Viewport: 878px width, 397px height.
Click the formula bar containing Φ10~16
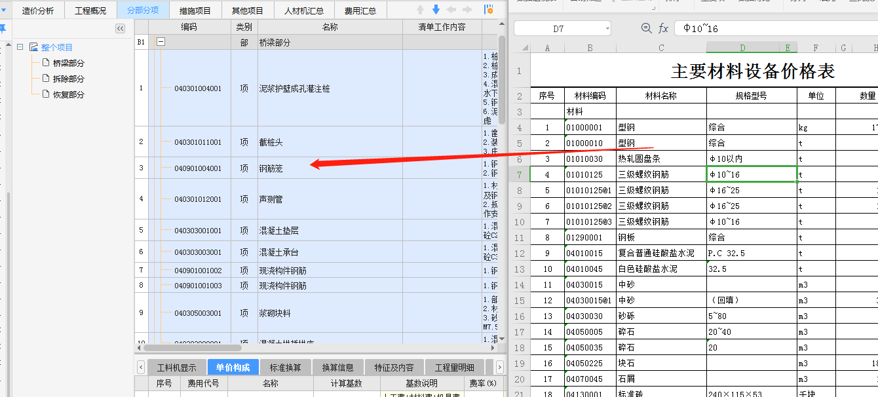[776, 28]
